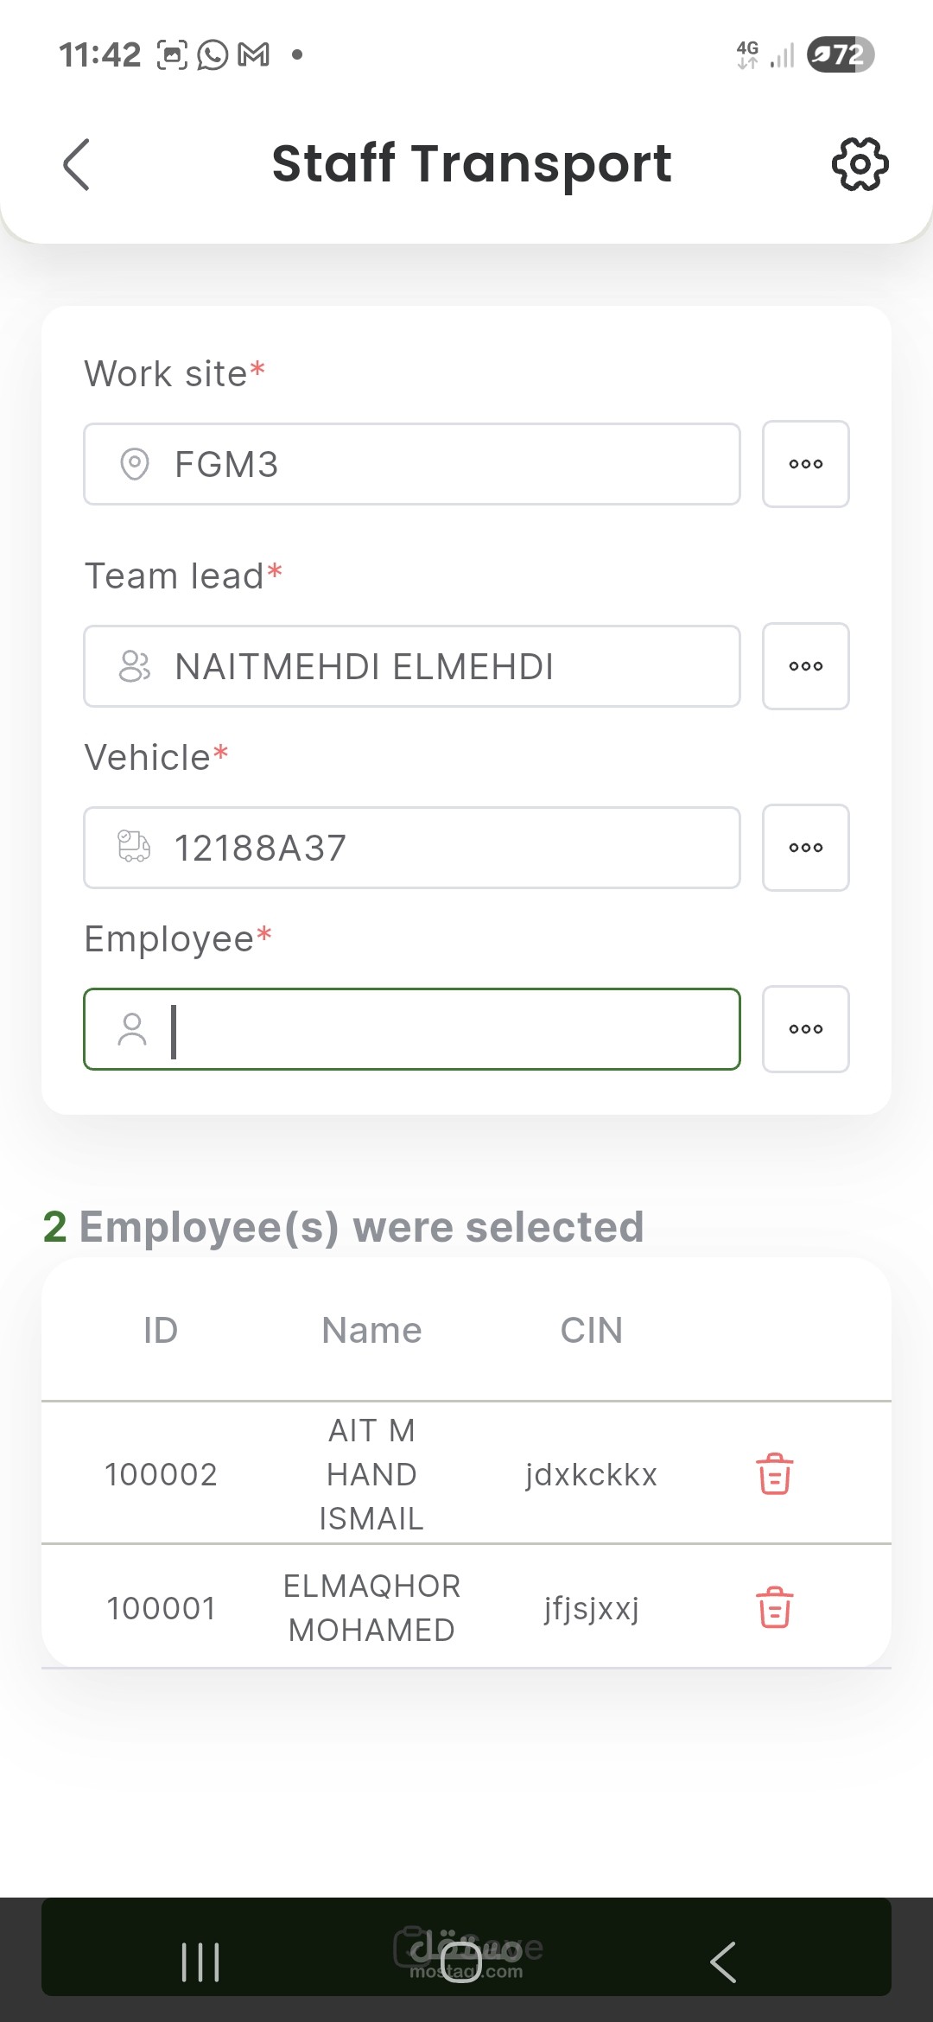Image resolution: width=933 pixels, height=2022 pixels.
Task: Open settings gear icon
Action: pos(860,164)
